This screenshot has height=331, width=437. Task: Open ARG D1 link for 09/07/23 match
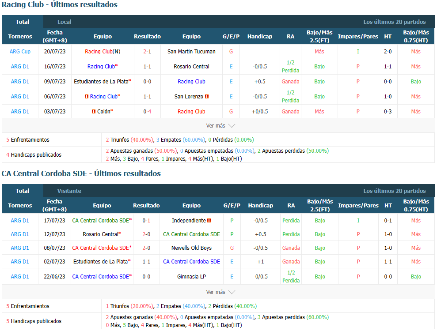(20, 82)
